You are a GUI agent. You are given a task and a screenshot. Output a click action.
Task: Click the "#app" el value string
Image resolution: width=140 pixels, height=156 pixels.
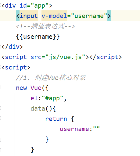point(52,98)
